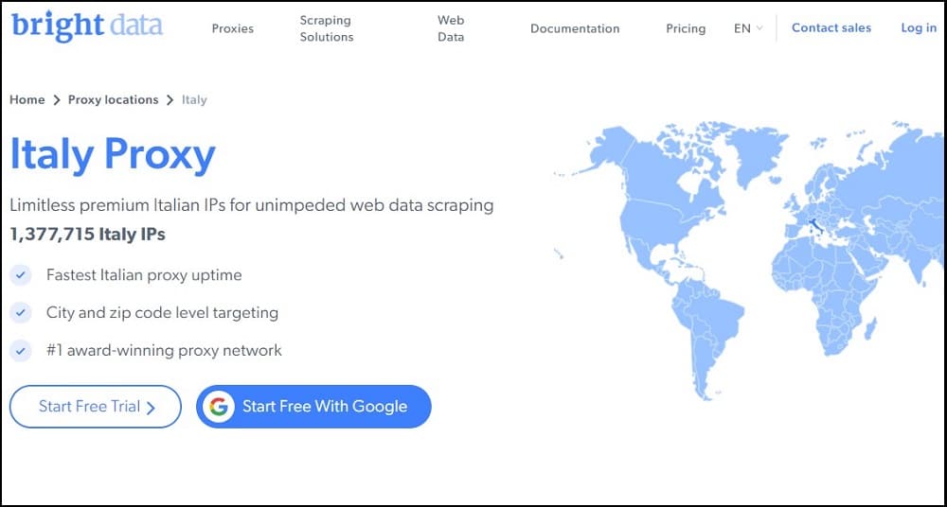Select the Italy Proxy heading

113,153
